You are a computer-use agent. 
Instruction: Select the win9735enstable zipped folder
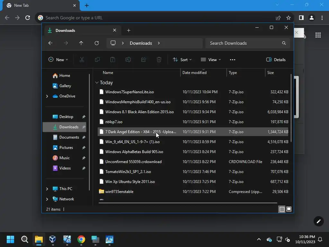(x=193, y=192)
